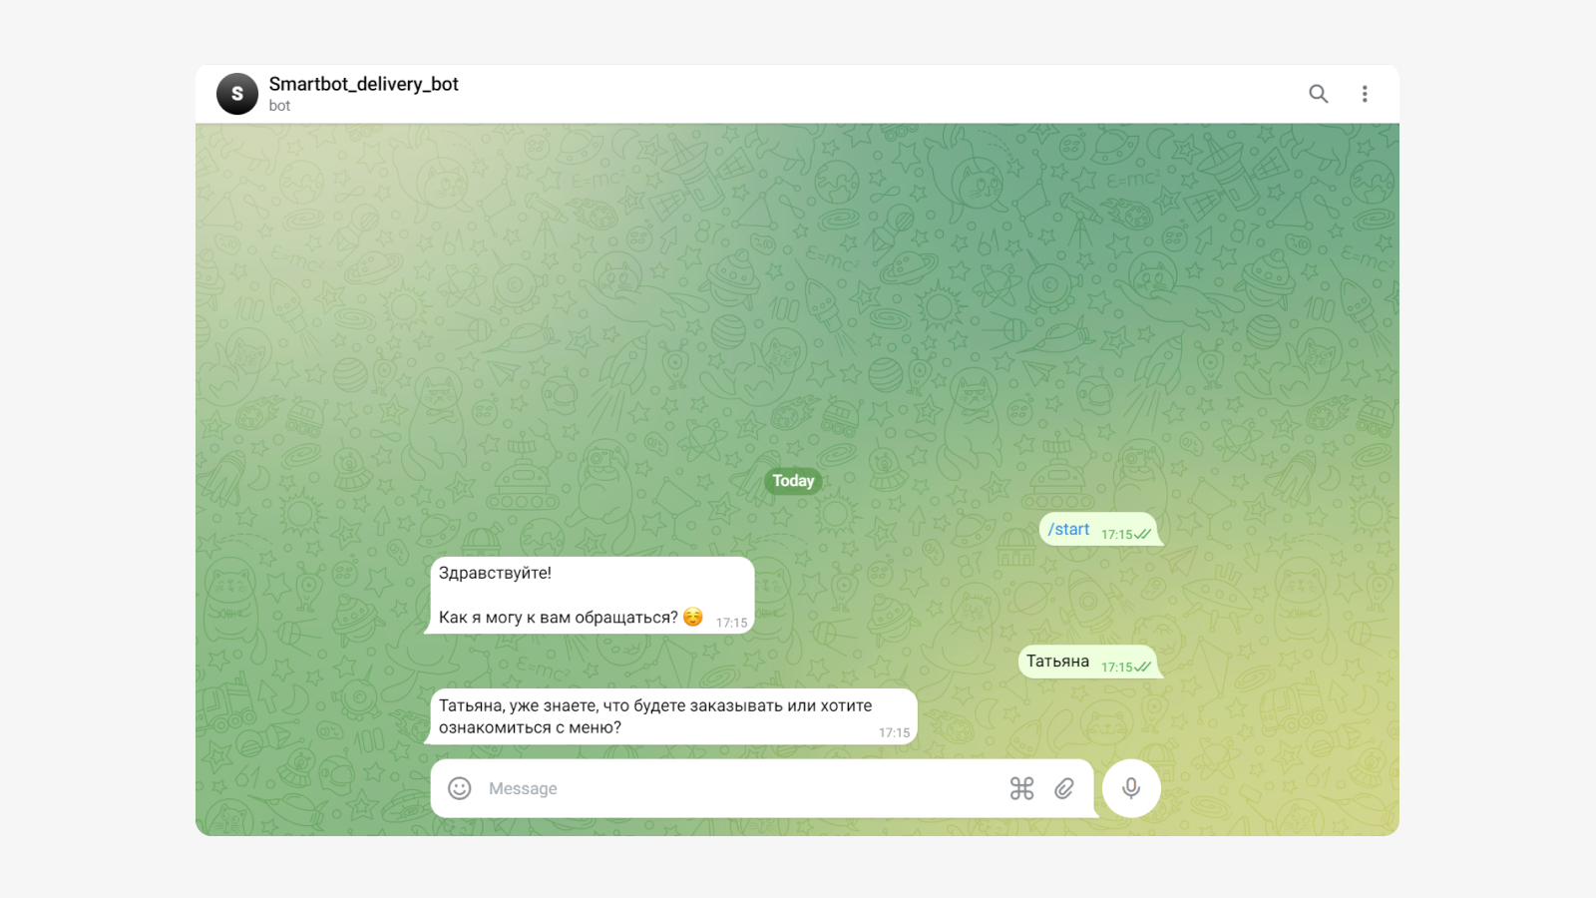
Task: Click the bot status label under title
Action: [279, 106]
